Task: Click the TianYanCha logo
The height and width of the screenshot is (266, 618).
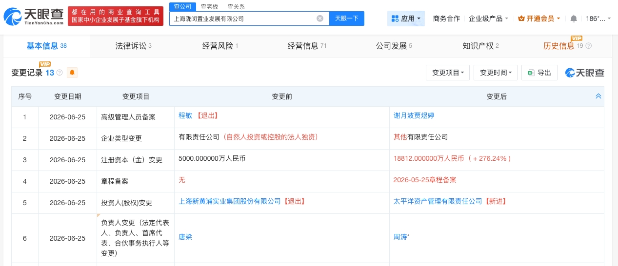Action: [33, 17]
